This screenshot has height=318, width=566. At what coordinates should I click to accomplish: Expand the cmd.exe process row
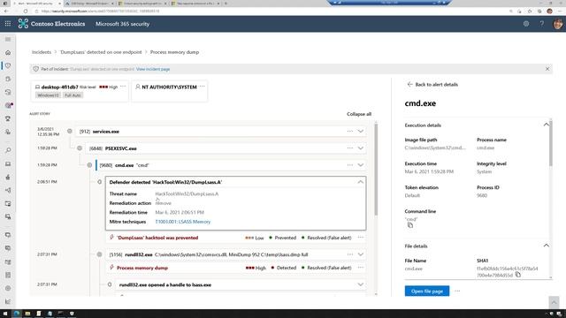pos(361,165)
